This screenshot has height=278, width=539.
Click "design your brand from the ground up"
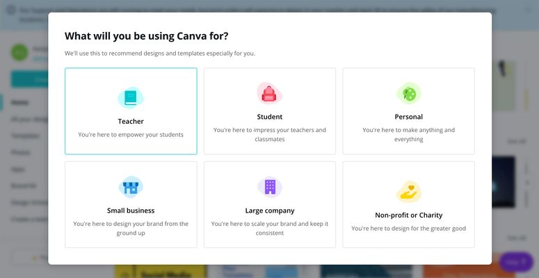point(131,228)
